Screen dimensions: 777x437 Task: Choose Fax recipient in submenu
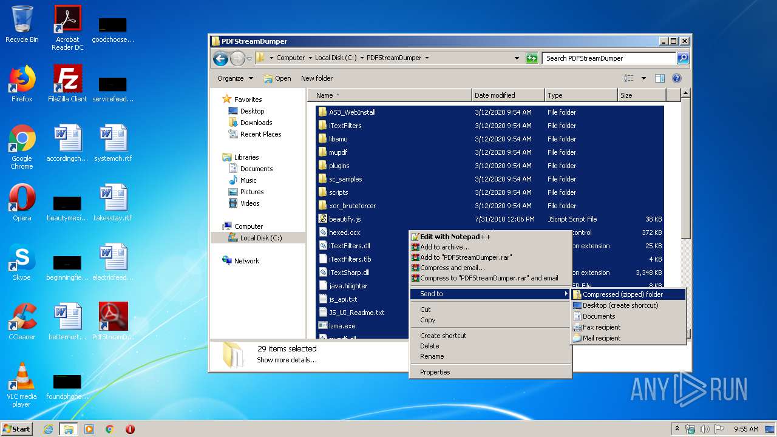click(628, 327)
